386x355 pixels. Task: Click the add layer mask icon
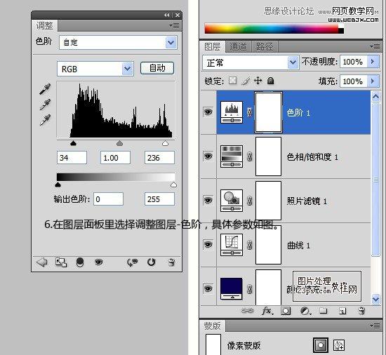286,312
